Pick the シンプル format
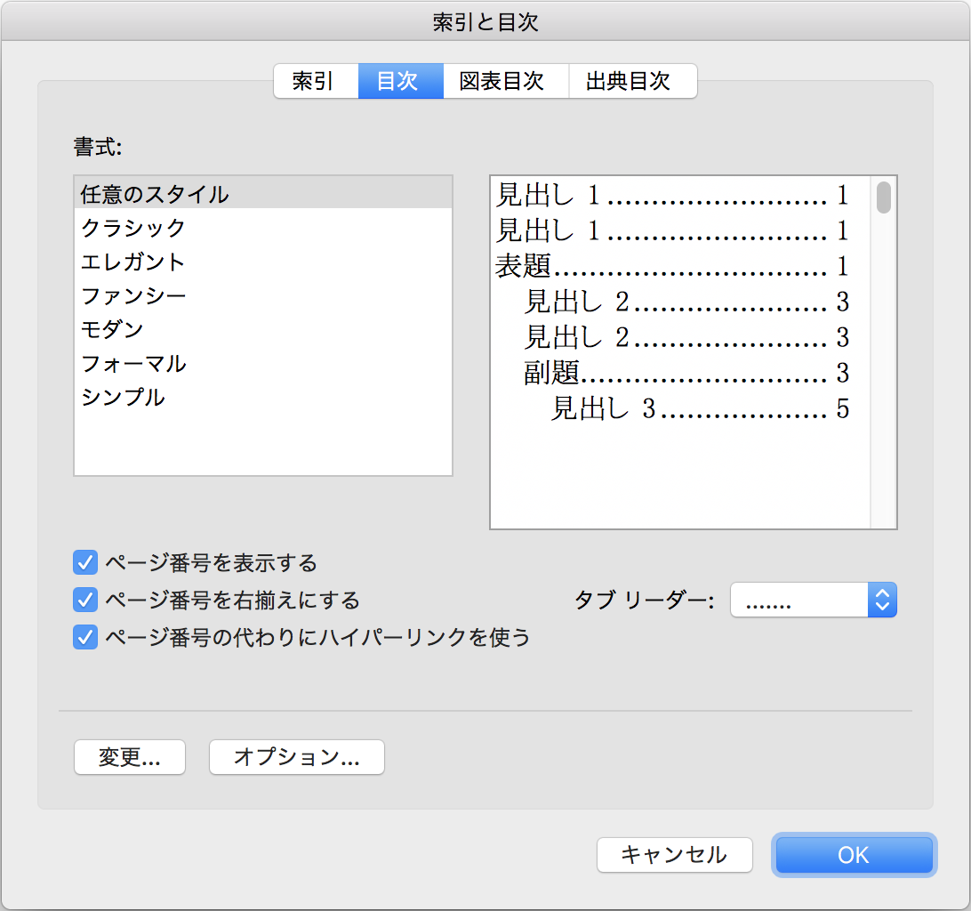 [123, 397]
